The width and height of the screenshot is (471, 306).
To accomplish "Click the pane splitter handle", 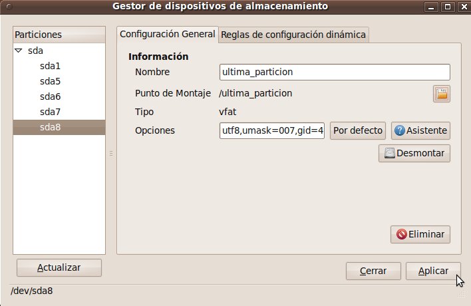I will pyautogui.click(x=111, y=154).
